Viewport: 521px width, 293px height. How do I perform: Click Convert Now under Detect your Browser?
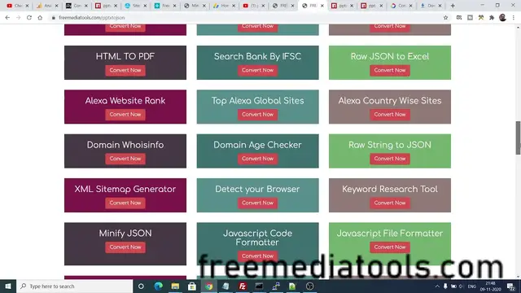point(257,203)
